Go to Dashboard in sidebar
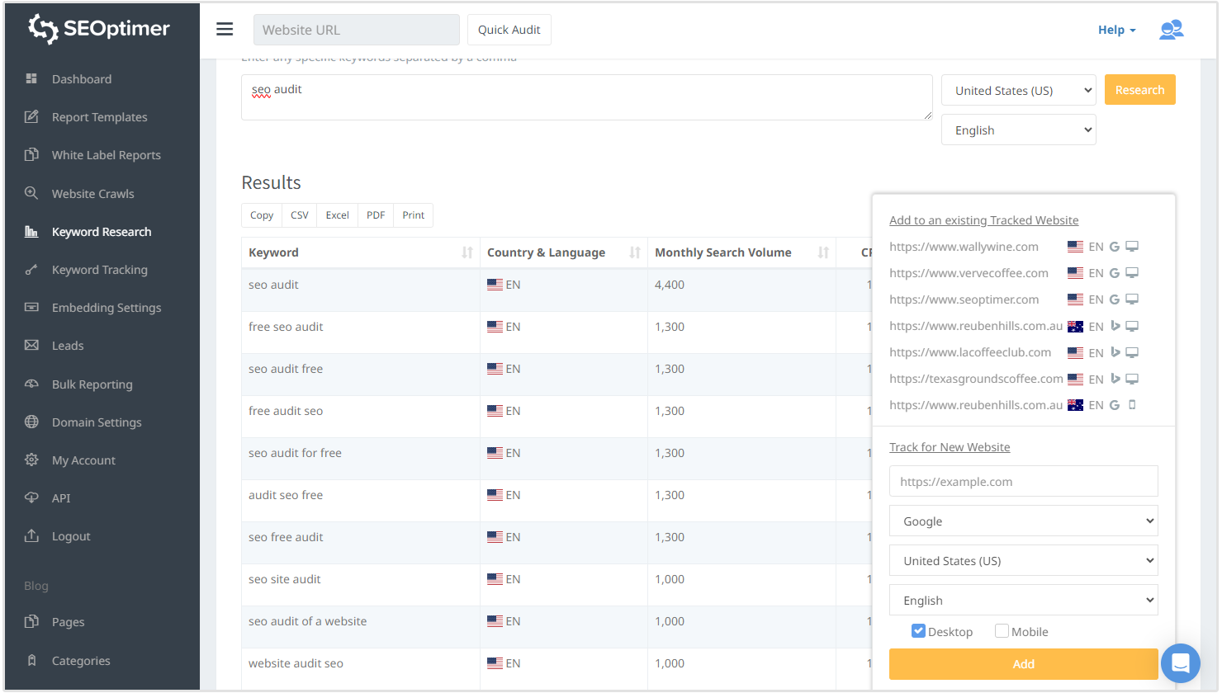Screen dimensions: 1222x693 coord(81,79)
